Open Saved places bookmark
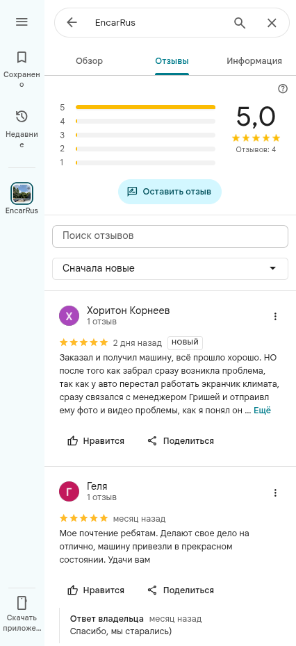 (x=22, y=57)
